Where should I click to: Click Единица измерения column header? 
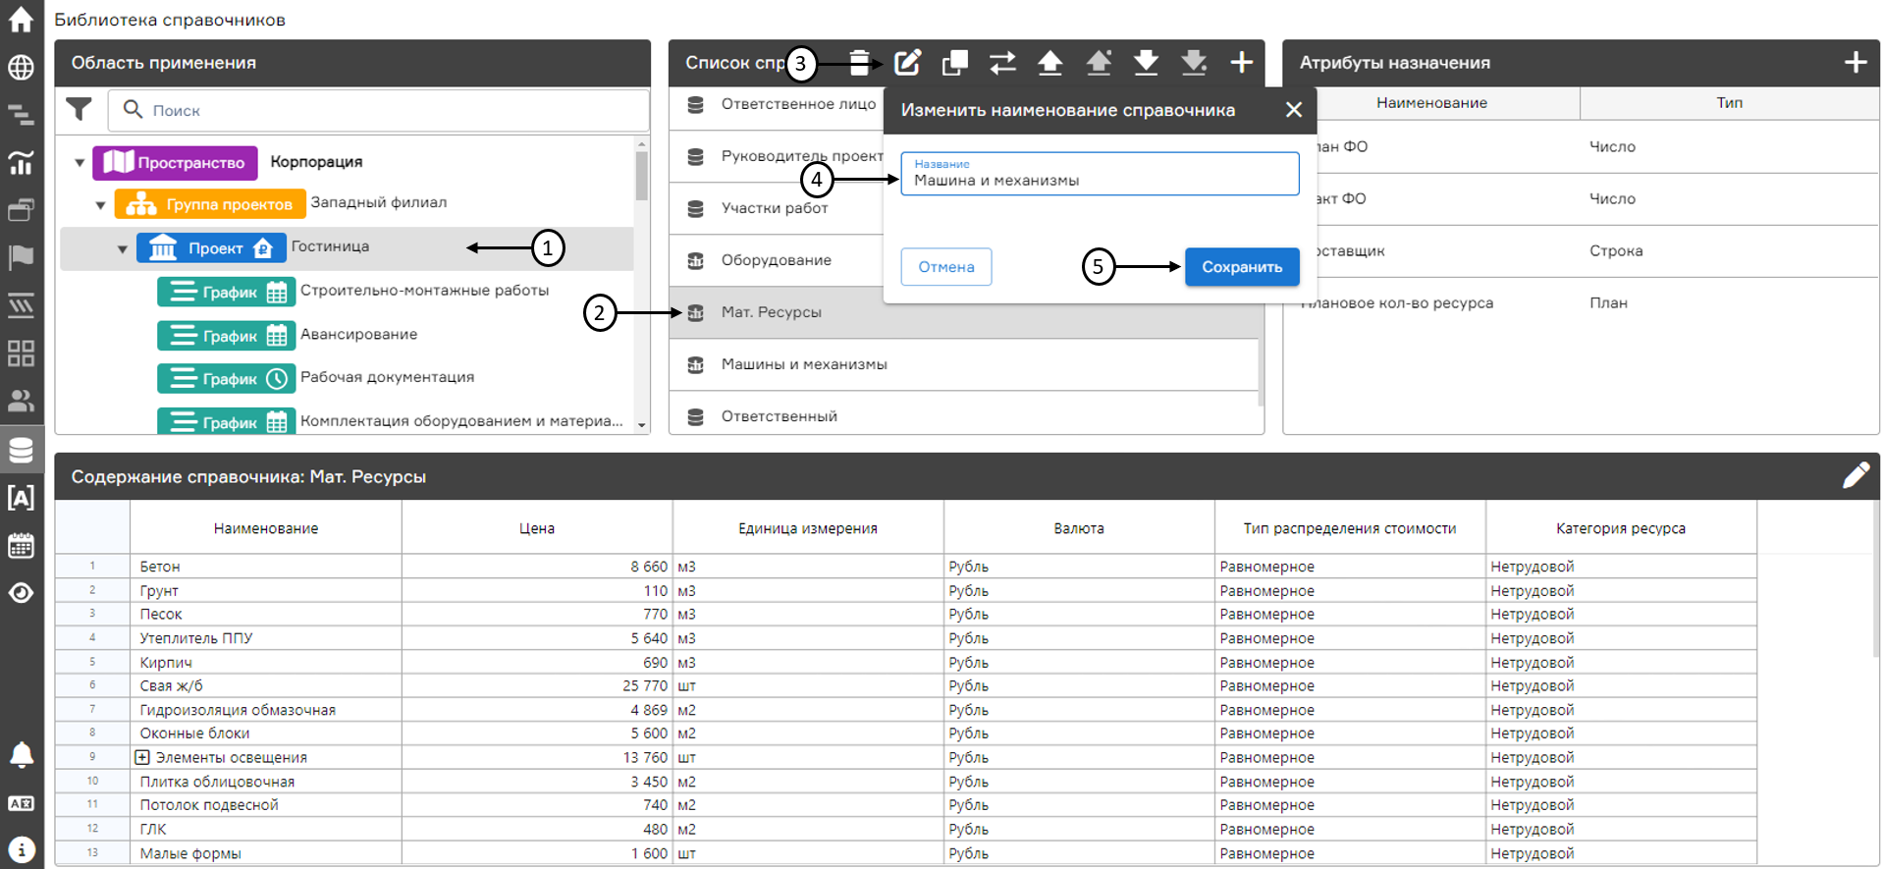808,528
